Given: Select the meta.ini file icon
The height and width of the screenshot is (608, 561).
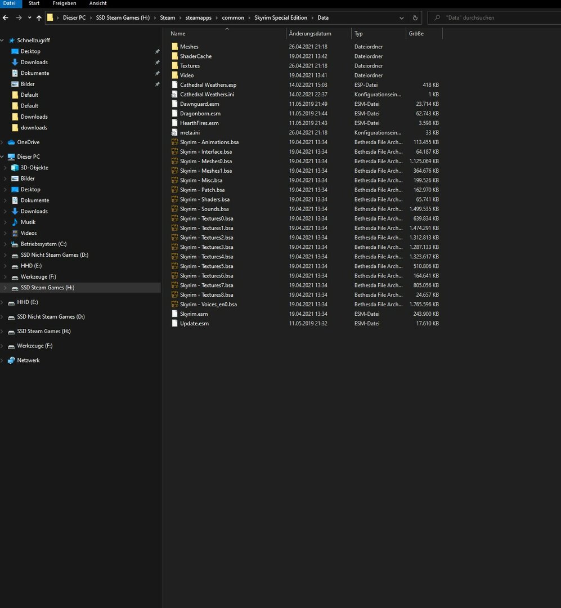Looking at the screenshot, I should tap(174, 133).
